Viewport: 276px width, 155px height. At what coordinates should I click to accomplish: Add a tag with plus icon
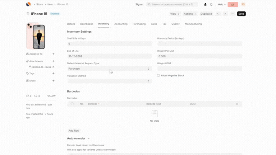tap(53, 73)
